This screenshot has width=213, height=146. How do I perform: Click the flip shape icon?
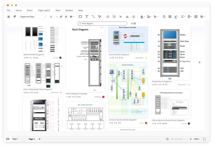[127, 16]
